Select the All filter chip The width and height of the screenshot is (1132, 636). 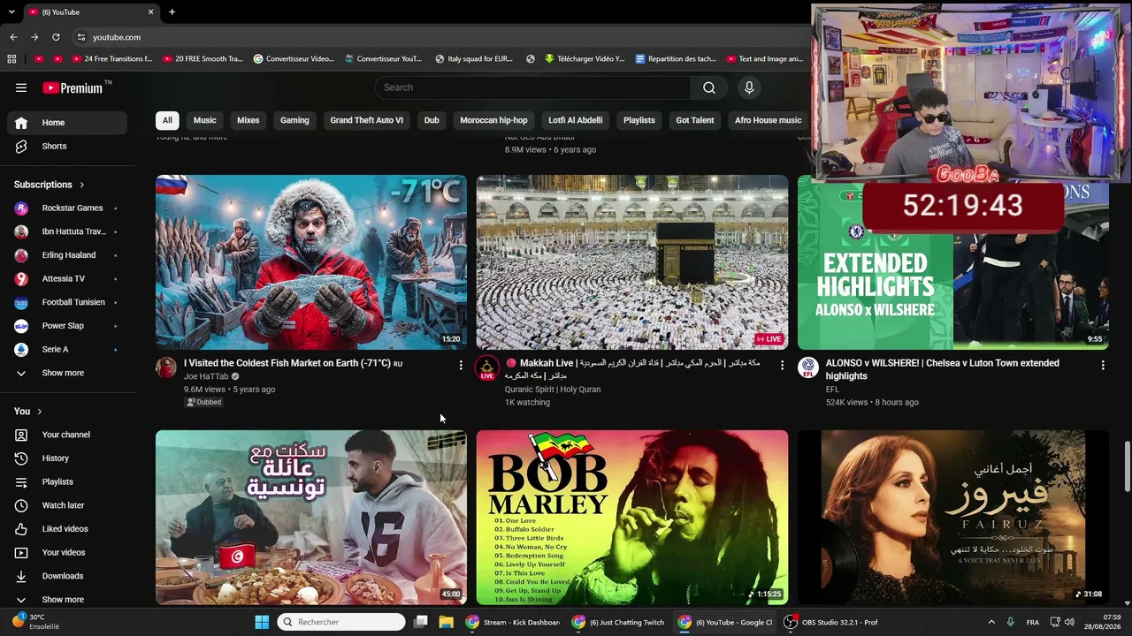pos(167,120)
